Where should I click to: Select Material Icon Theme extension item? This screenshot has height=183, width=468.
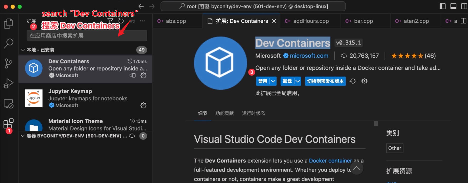click(x=85, y=124)
